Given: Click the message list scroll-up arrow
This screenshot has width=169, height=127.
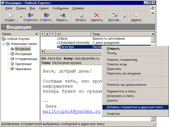Looking at the screenshot, I should click(153, 34).
